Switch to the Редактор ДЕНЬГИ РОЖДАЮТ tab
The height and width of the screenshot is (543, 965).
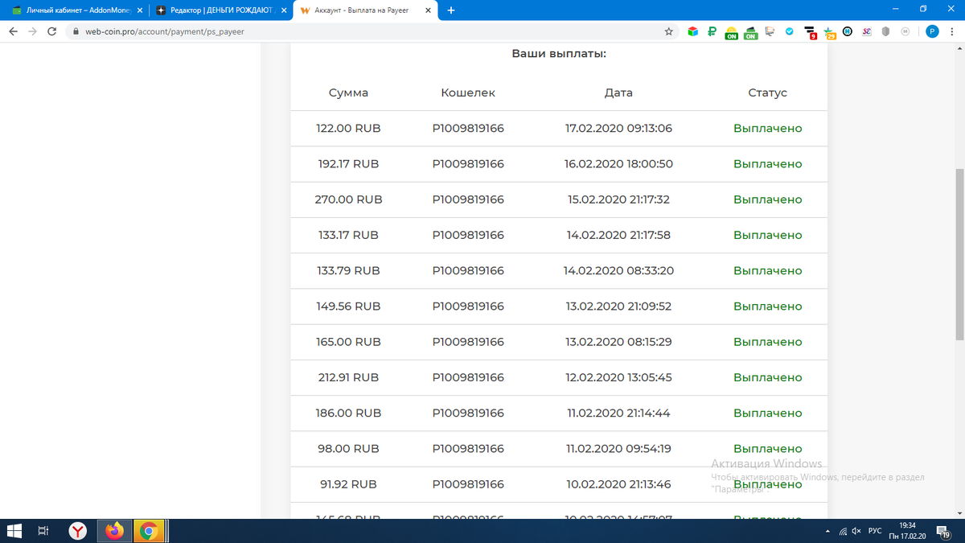point(221,10)
